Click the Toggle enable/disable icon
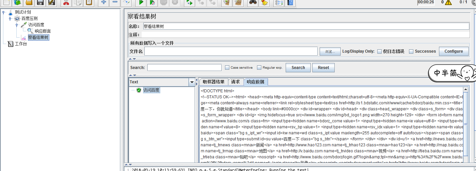The width and height of the screenshot is (476, 171). 127,3
